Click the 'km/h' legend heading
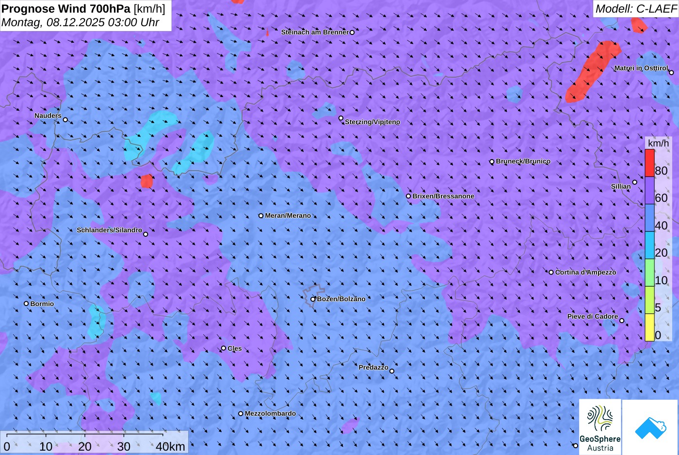Viewport: 679px width, 455px height. pyautogui.click(x=658, y=143)
